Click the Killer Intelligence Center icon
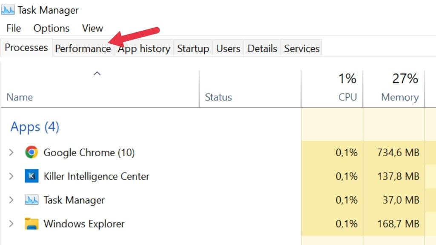This screenshot has width=436, height=245. (32, 176)
